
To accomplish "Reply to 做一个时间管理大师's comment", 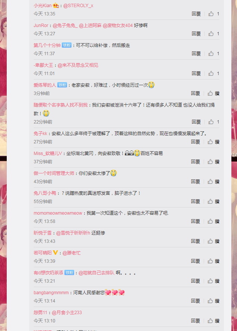I will [195, 182].
